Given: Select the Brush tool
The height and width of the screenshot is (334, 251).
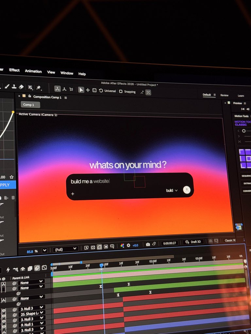Looking at the screenshot, I should [7, 86].
